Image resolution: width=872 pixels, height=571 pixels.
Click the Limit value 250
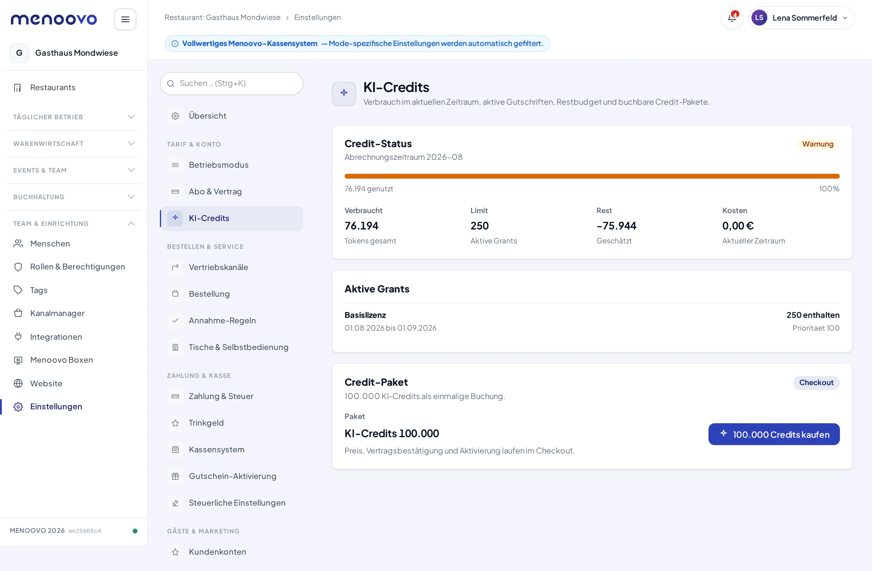click(x=479, y=226)
